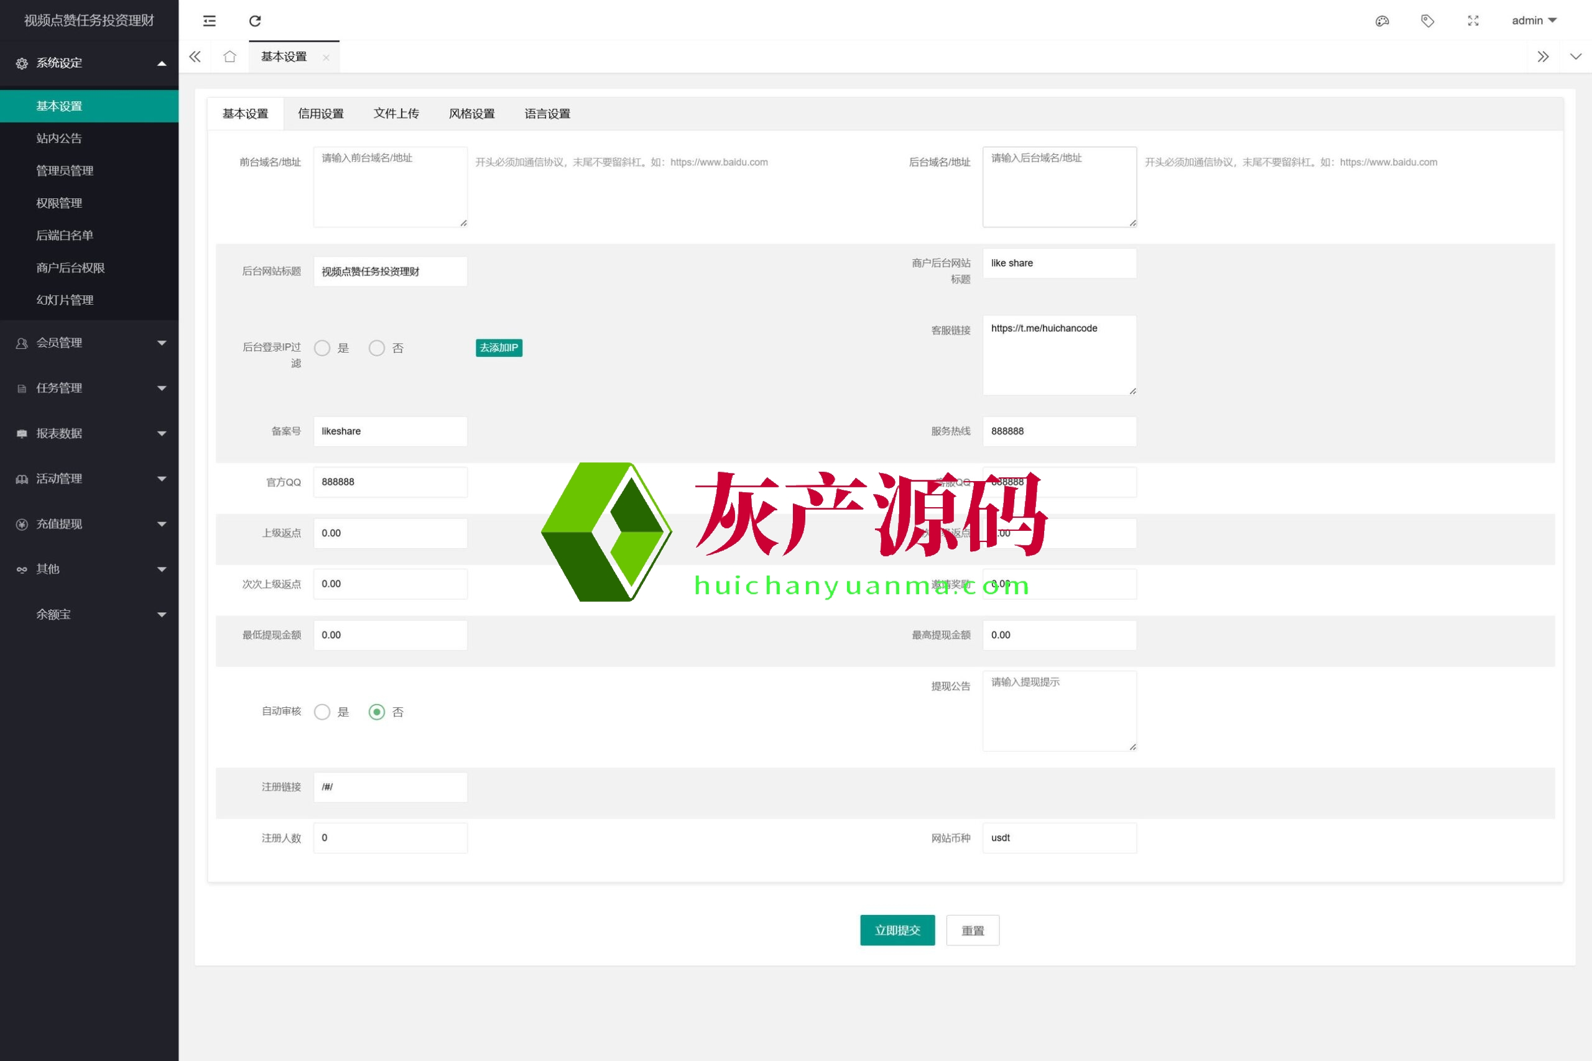
Task: Click the 去添加IP button
Action: pos(499,348)
